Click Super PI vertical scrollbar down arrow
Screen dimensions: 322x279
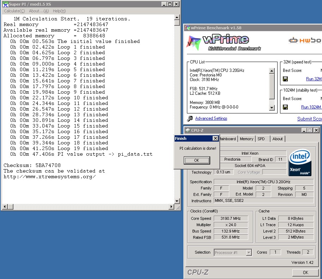click(177, 201)
